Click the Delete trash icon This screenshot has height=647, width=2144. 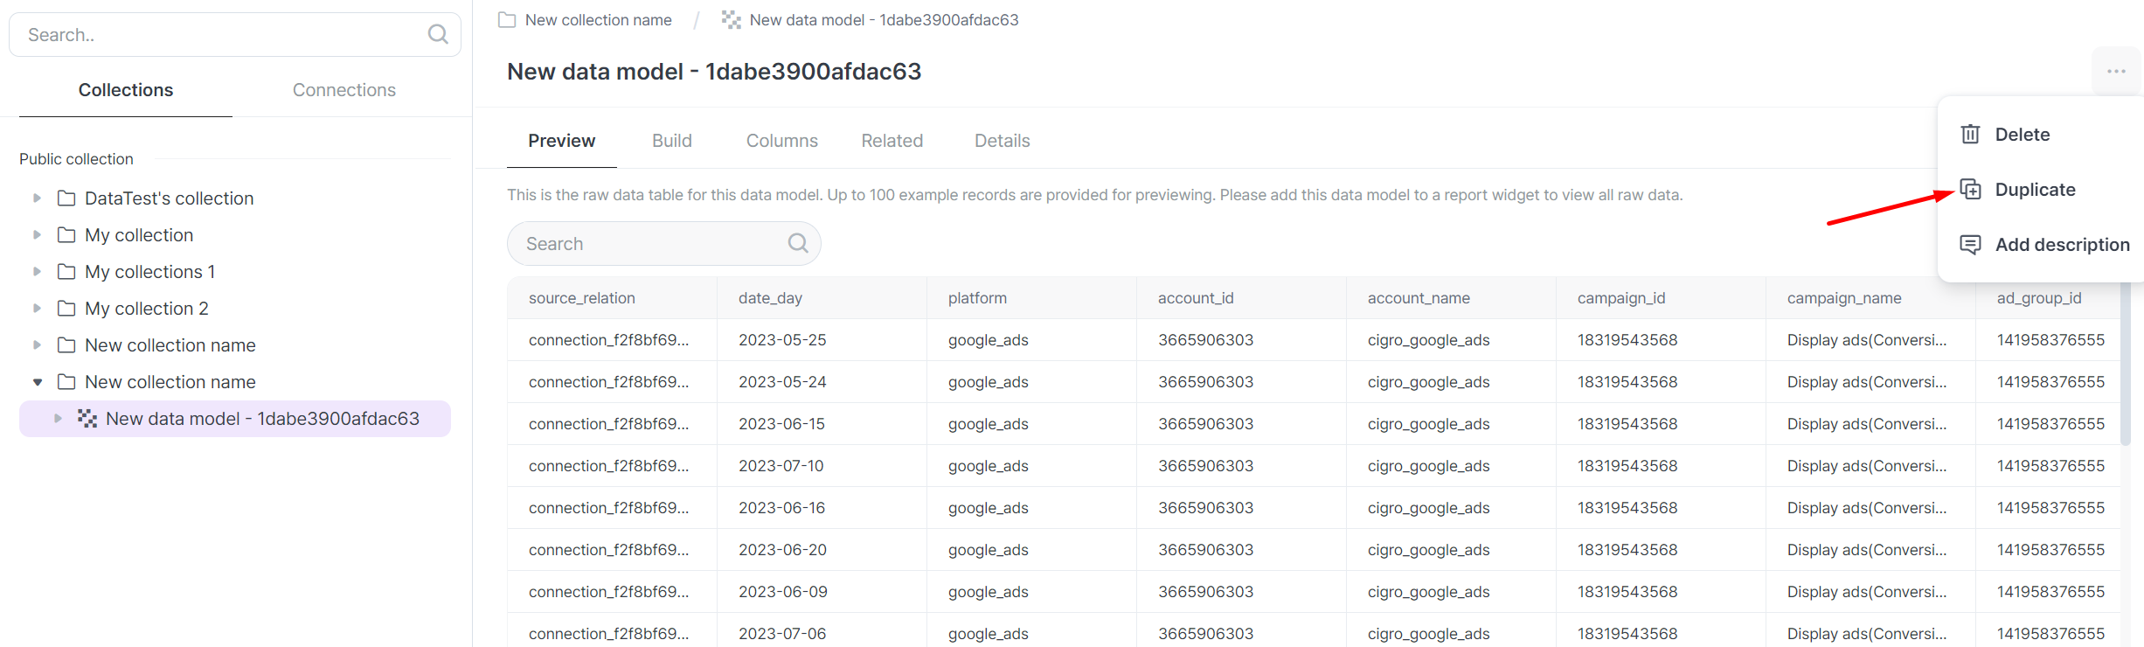(x=1970, y=135)
